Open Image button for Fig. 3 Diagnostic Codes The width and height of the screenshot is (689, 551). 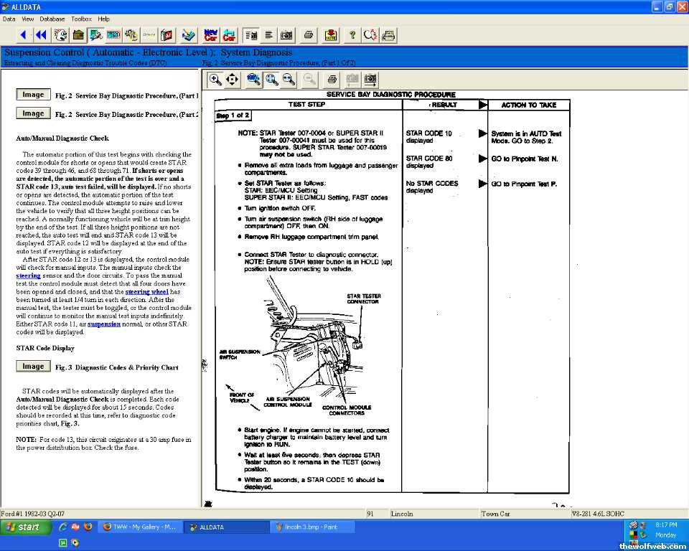pyautogui.click(x=33, y=367)
